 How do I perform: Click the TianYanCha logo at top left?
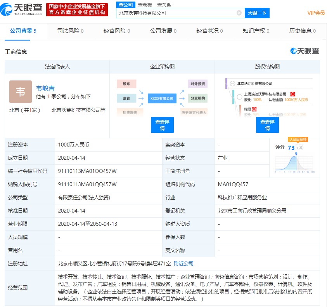21,9
